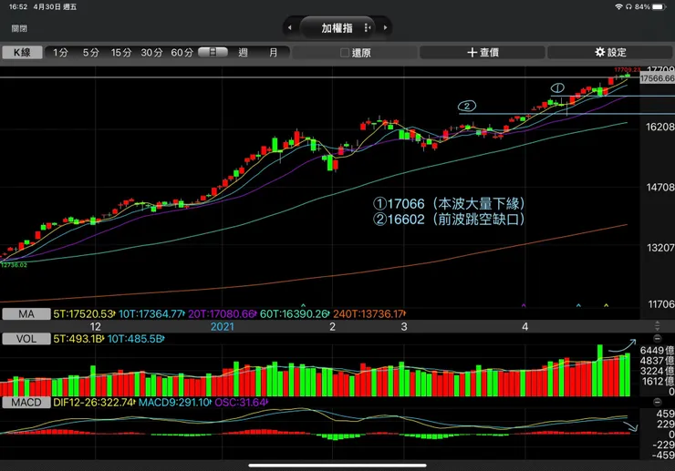Tap the MACD9:291.10 value
The height and width of the screenshot is (471, 675).
click(x=175, y=403)
